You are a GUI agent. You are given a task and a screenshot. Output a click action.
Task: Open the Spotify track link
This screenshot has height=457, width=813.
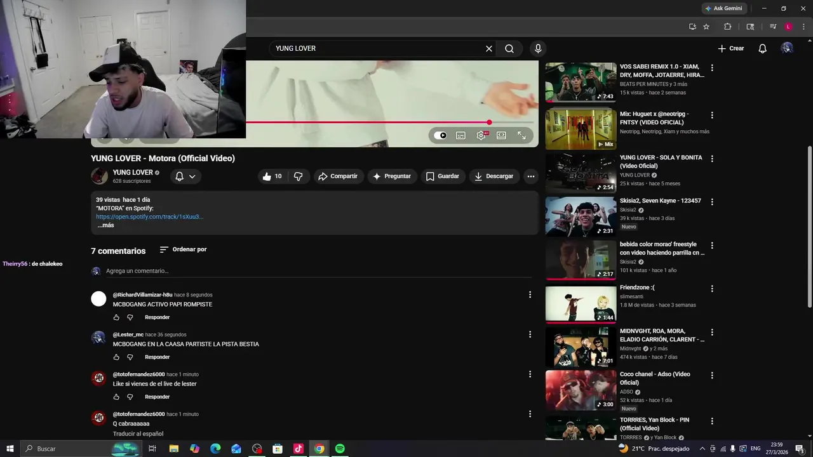pos(150,216)
